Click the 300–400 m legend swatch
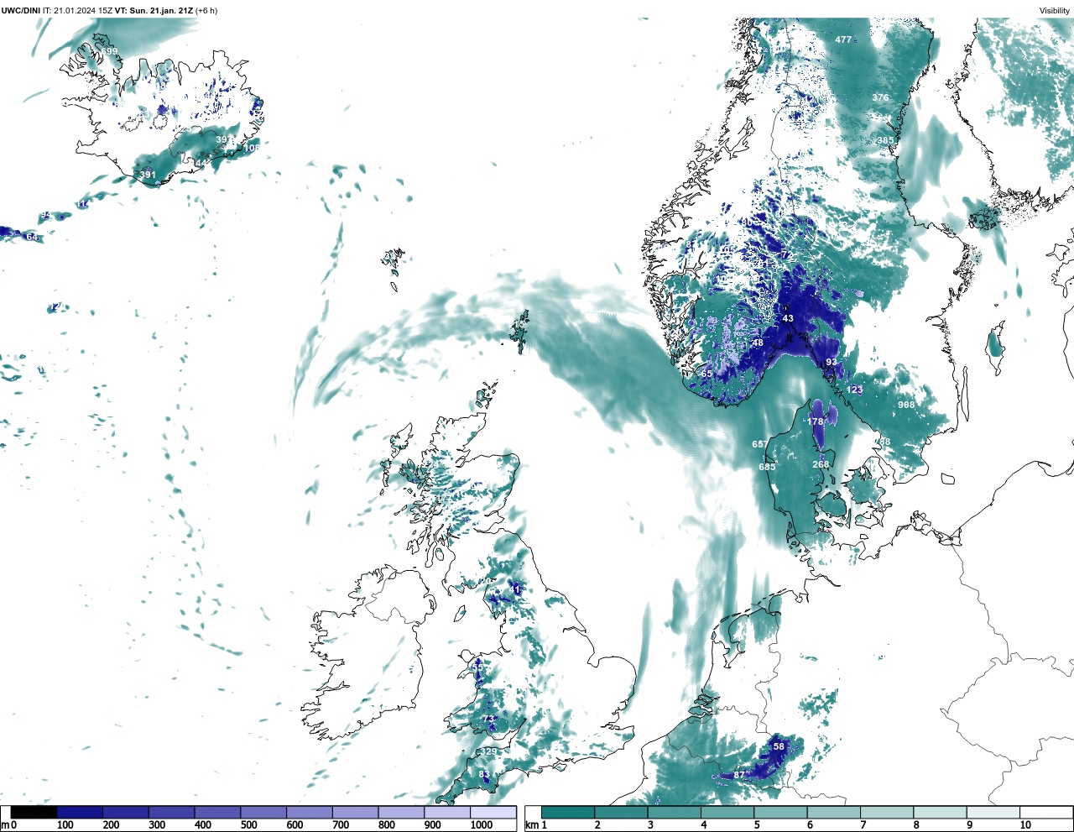1074x832 pixels. point(171,812)
